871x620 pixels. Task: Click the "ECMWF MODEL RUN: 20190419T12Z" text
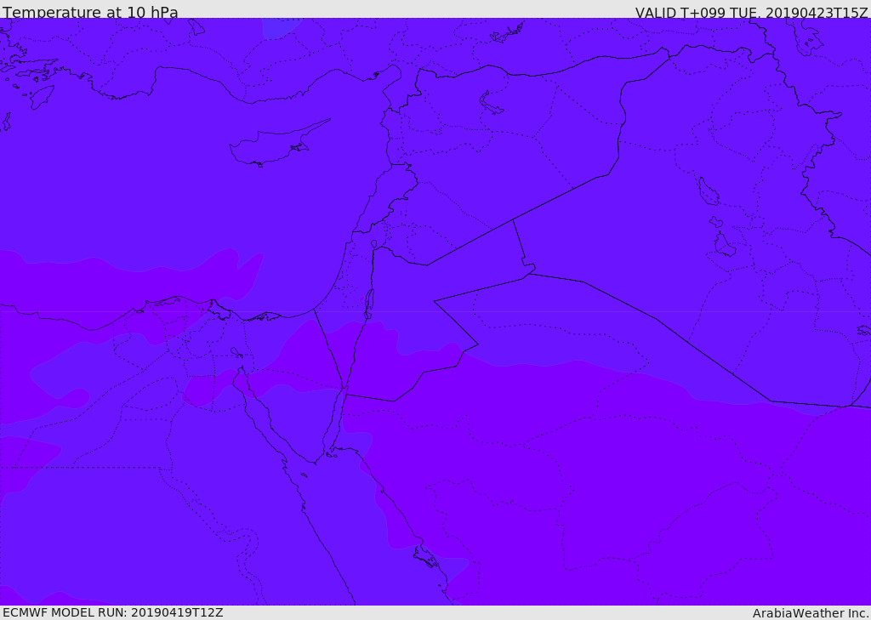113,612
